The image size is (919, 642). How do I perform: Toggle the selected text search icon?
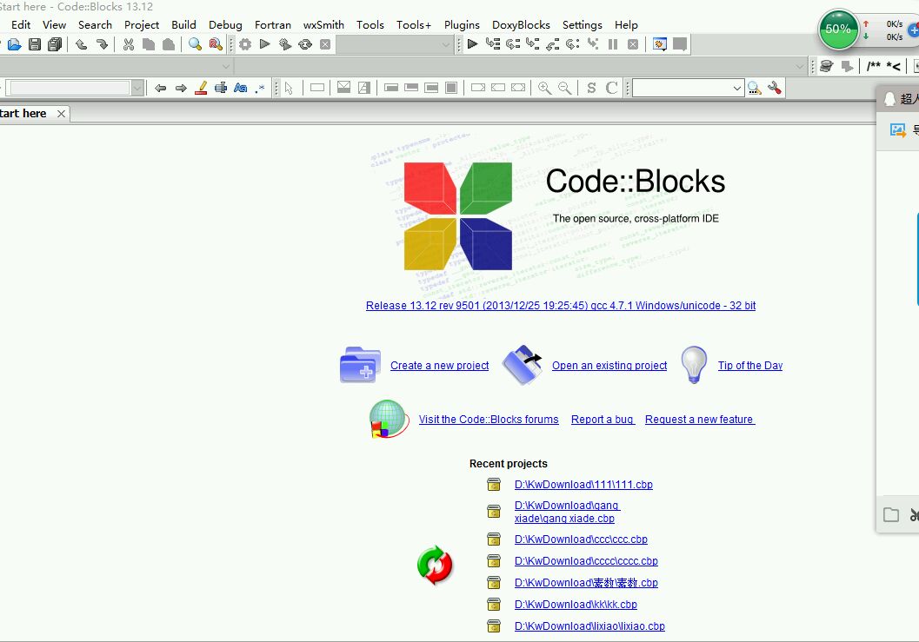click(x=220, y=88)
